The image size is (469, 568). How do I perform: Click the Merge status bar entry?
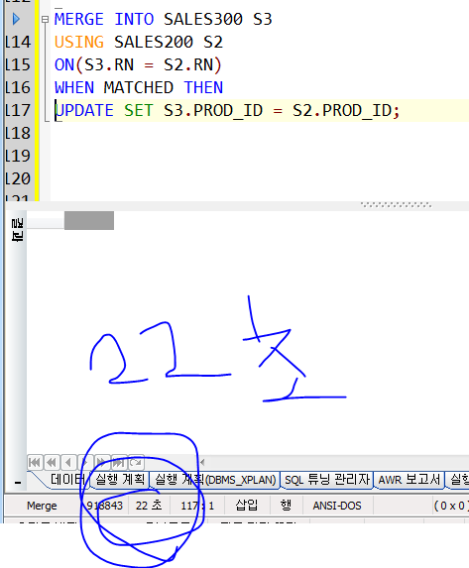42,506
